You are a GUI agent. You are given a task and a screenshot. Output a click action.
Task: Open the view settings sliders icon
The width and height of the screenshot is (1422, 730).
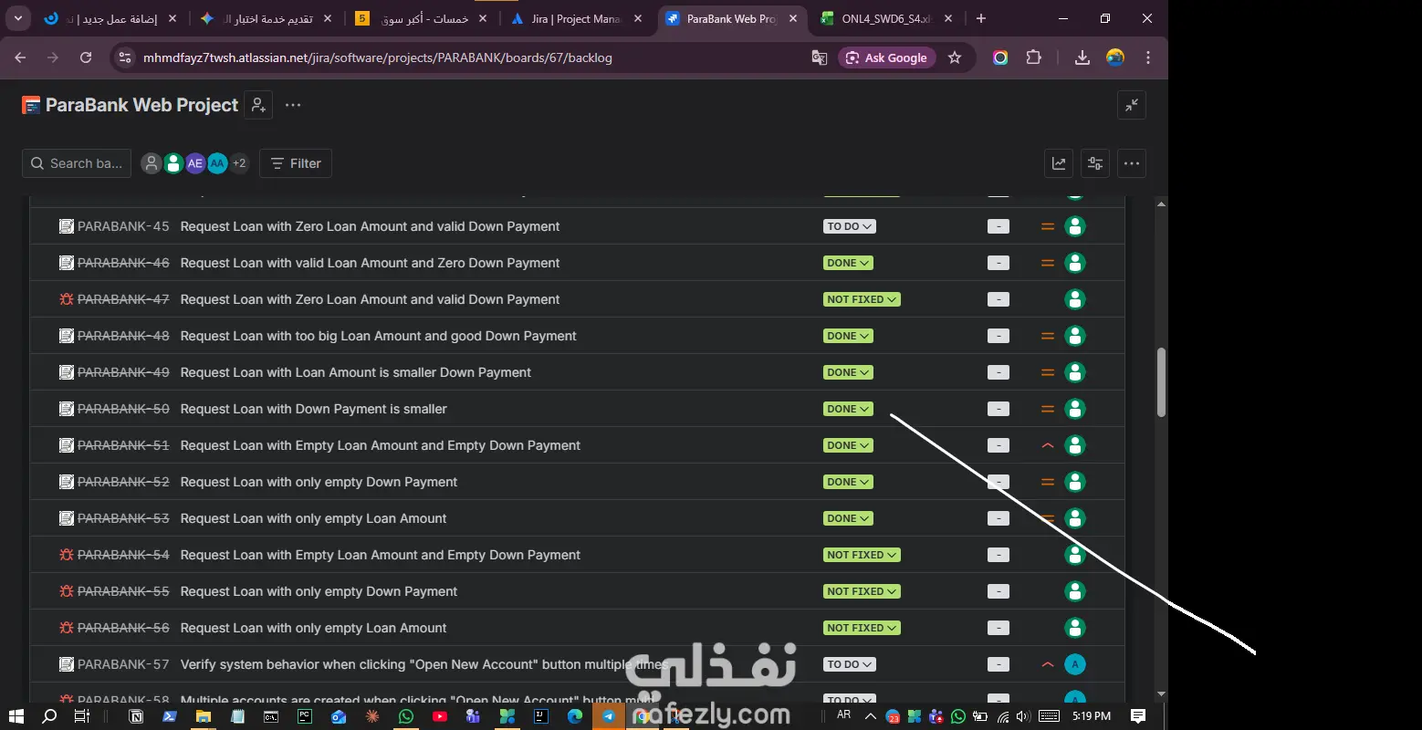[1095, 163]
